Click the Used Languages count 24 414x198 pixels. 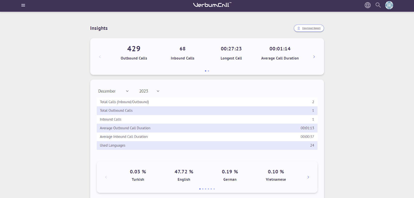312,145
